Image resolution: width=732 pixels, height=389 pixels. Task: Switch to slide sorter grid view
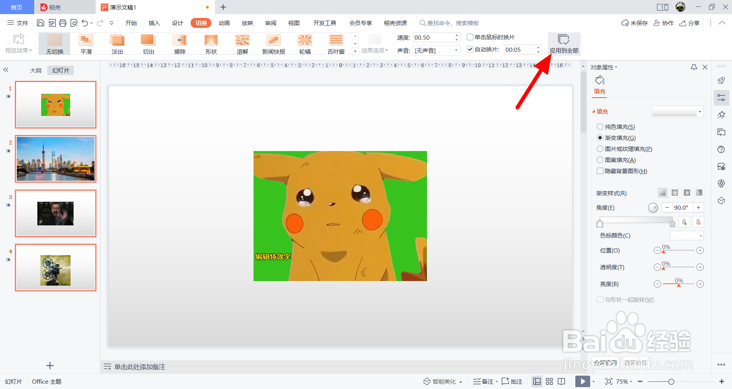click(549, 381)
